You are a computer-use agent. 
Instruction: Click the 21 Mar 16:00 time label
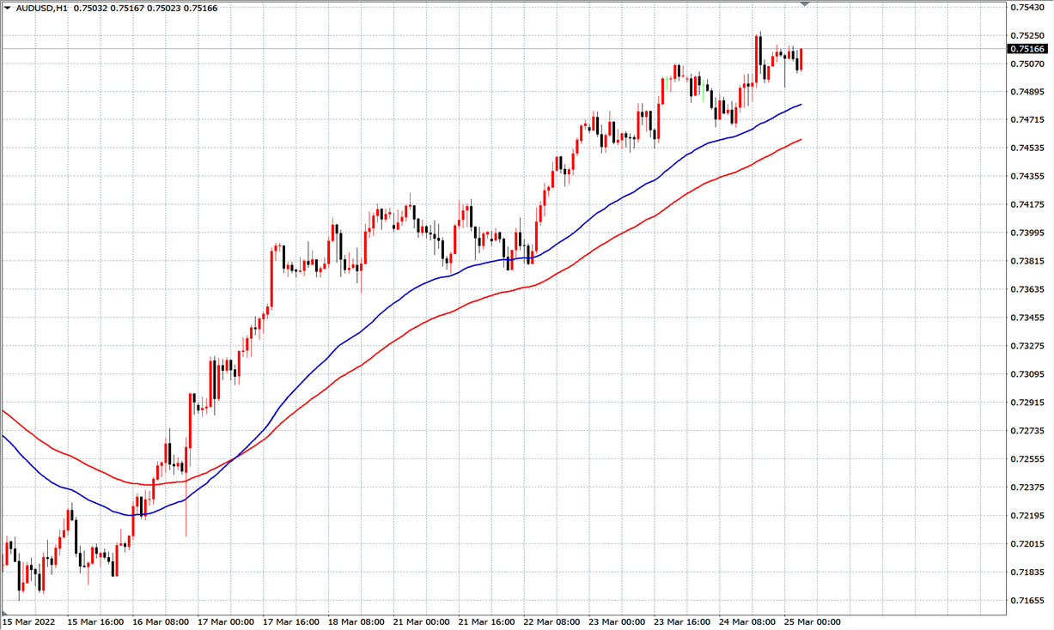tap(486, 621)
